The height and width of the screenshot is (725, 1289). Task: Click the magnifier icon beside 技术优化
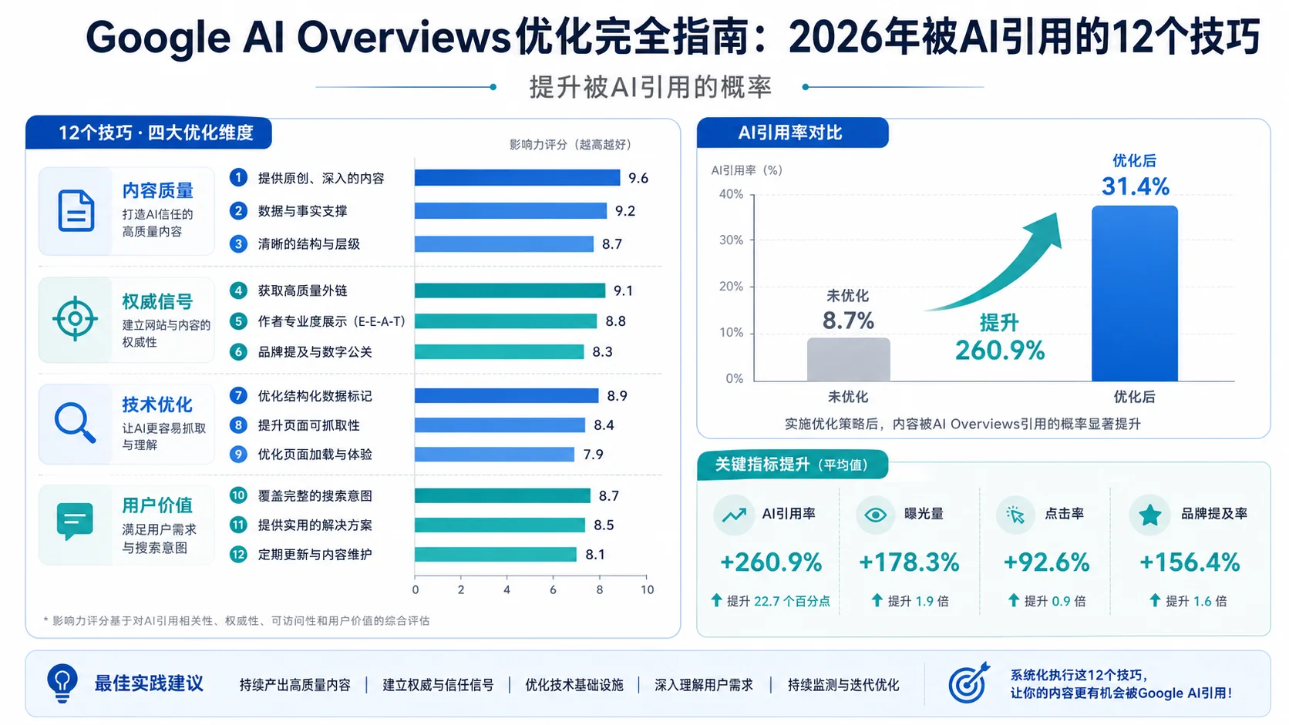(75, 422)
